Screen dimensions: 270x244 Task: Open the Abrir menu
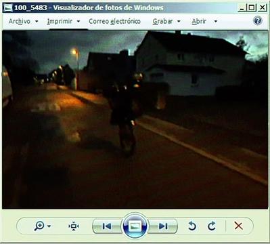coord(199,21)
